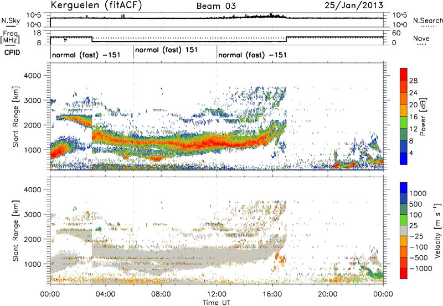Click the '28' tick on the Power scale
443x306 pixels.
point(413,81)
